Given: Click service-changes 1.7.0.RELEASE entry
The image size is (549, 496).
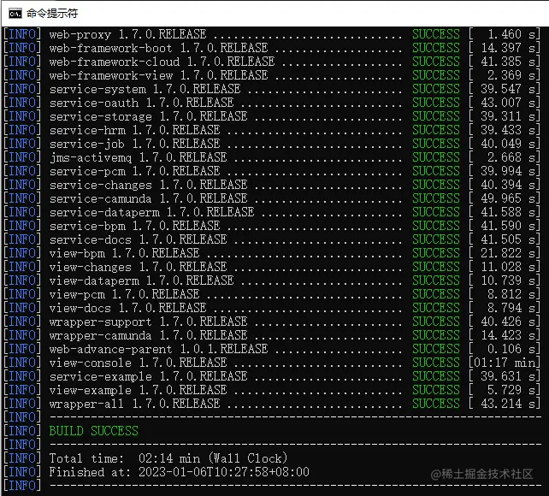Looking at the screenshot, I should (x=149, y=185).
